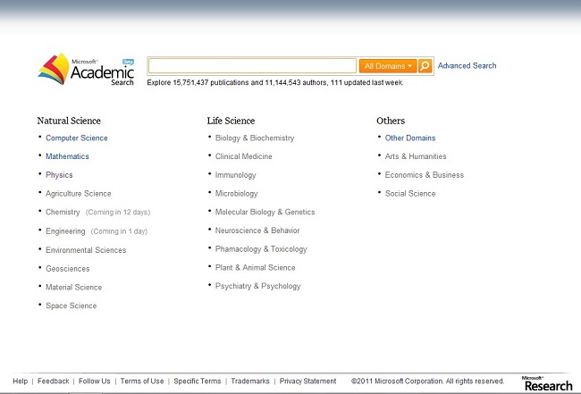Select Agriculture Science domain

(78, 193)
